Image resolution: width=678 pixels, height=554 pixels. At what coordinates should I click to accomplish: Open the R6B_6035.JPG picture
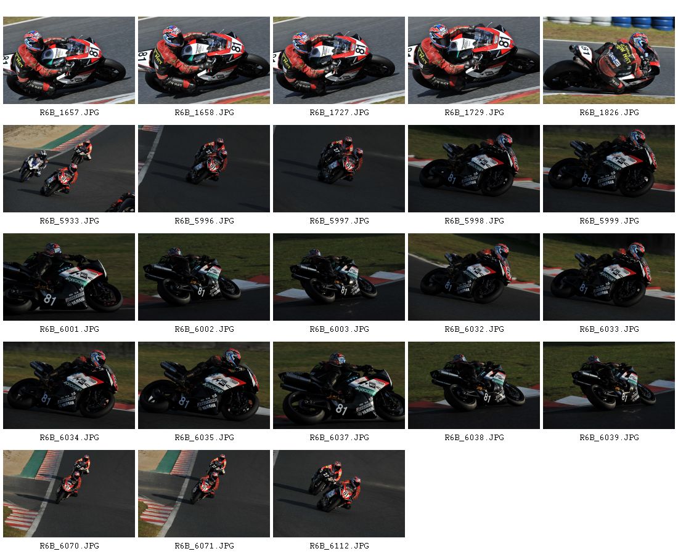203,385
